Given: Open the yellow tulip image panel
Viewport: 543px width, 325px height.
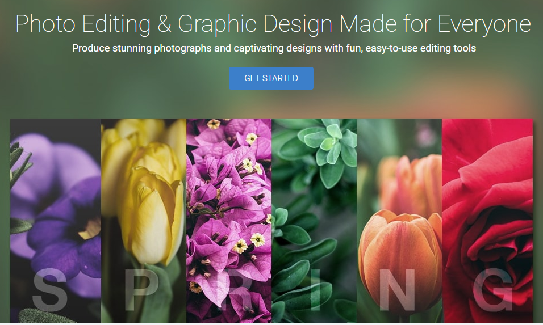Looking at the screenshot, I should [144, 221].
